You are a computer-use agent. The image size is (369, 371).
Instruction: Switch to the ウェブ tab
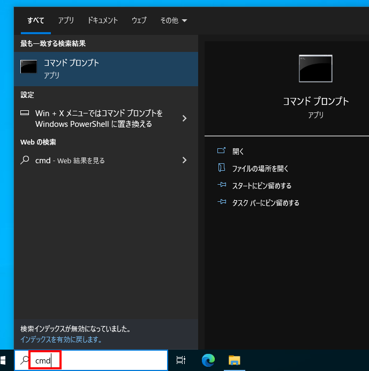coord(139,20)
